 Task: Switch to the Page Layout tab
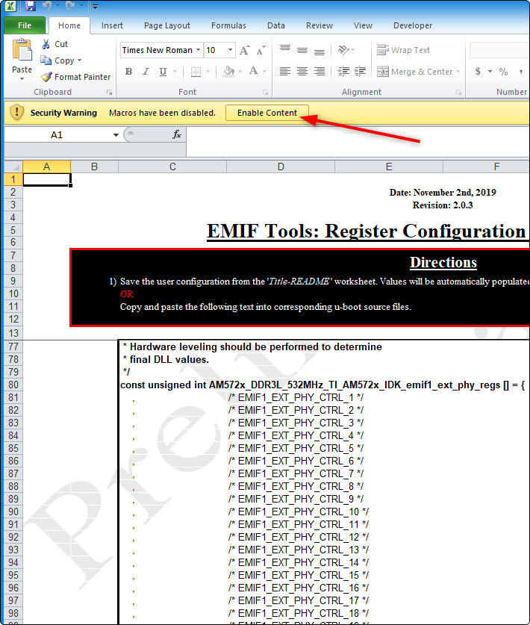coord(167,25)
